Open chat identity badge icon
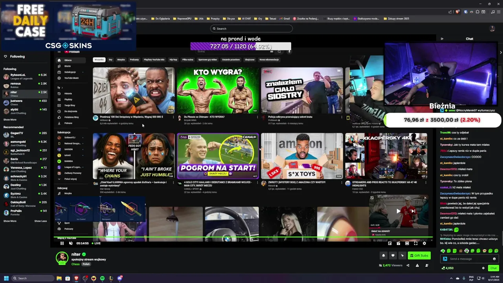 click(x=445, y=259)
